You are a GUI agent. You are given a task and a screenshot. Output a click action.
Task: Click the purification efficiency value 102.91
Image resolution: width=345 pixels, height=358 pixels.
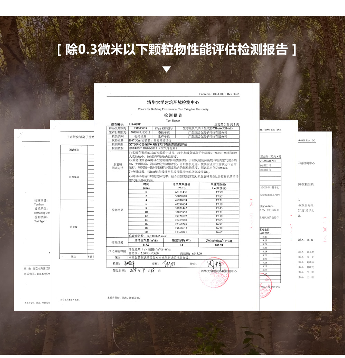tap(218, 245)
